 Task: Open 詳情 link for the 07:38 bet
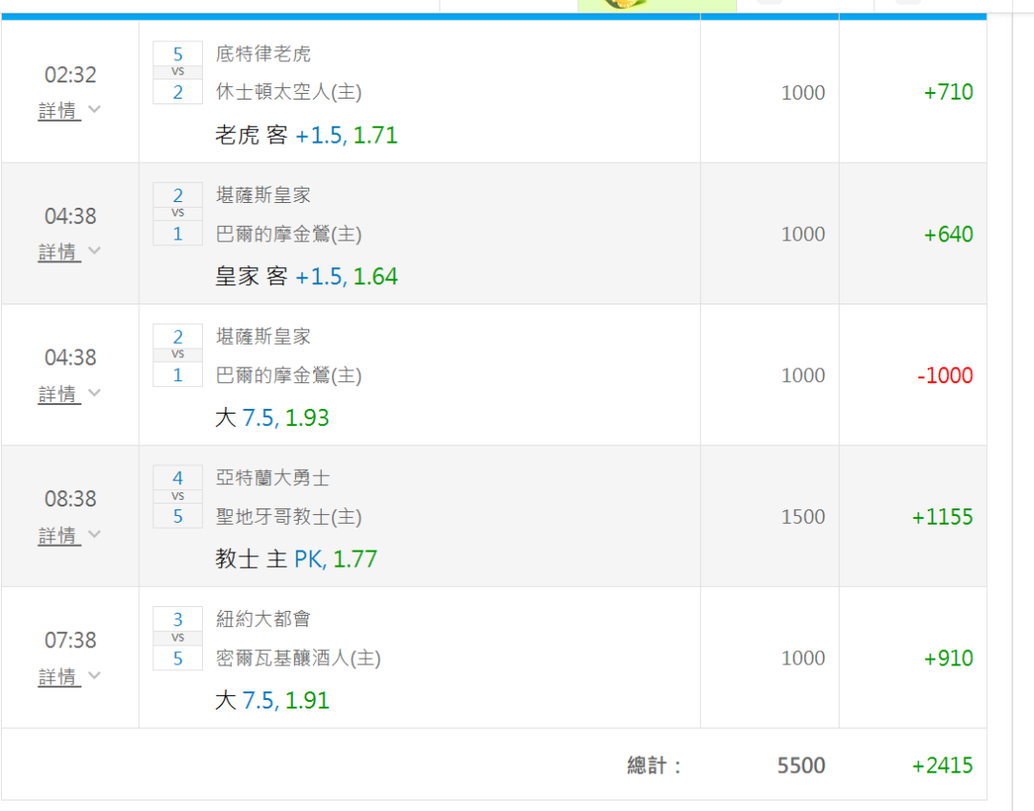click(59, 677)
